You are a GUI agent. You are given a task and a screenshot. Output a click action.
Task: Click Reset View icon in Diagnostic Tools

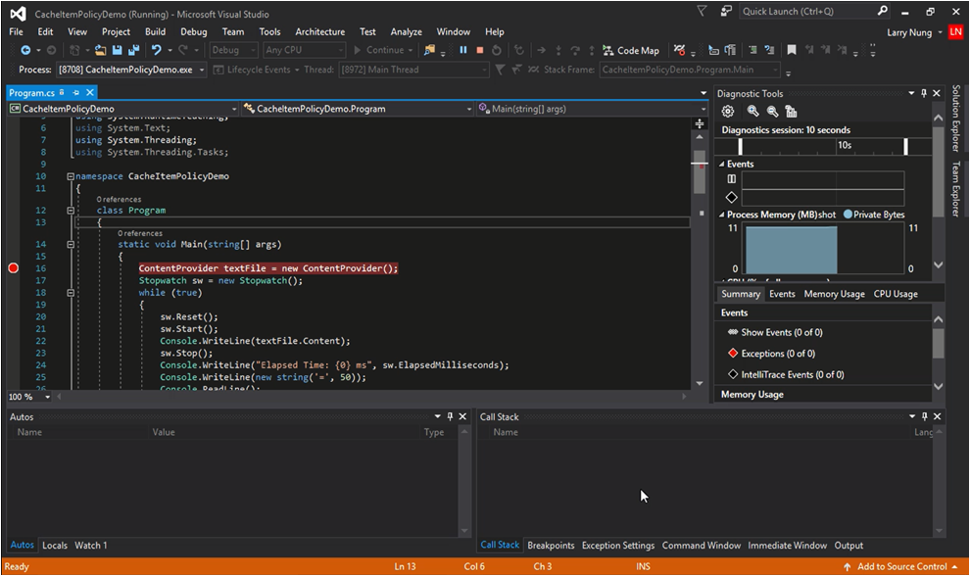pyautogui.click(x=791, y=112)
